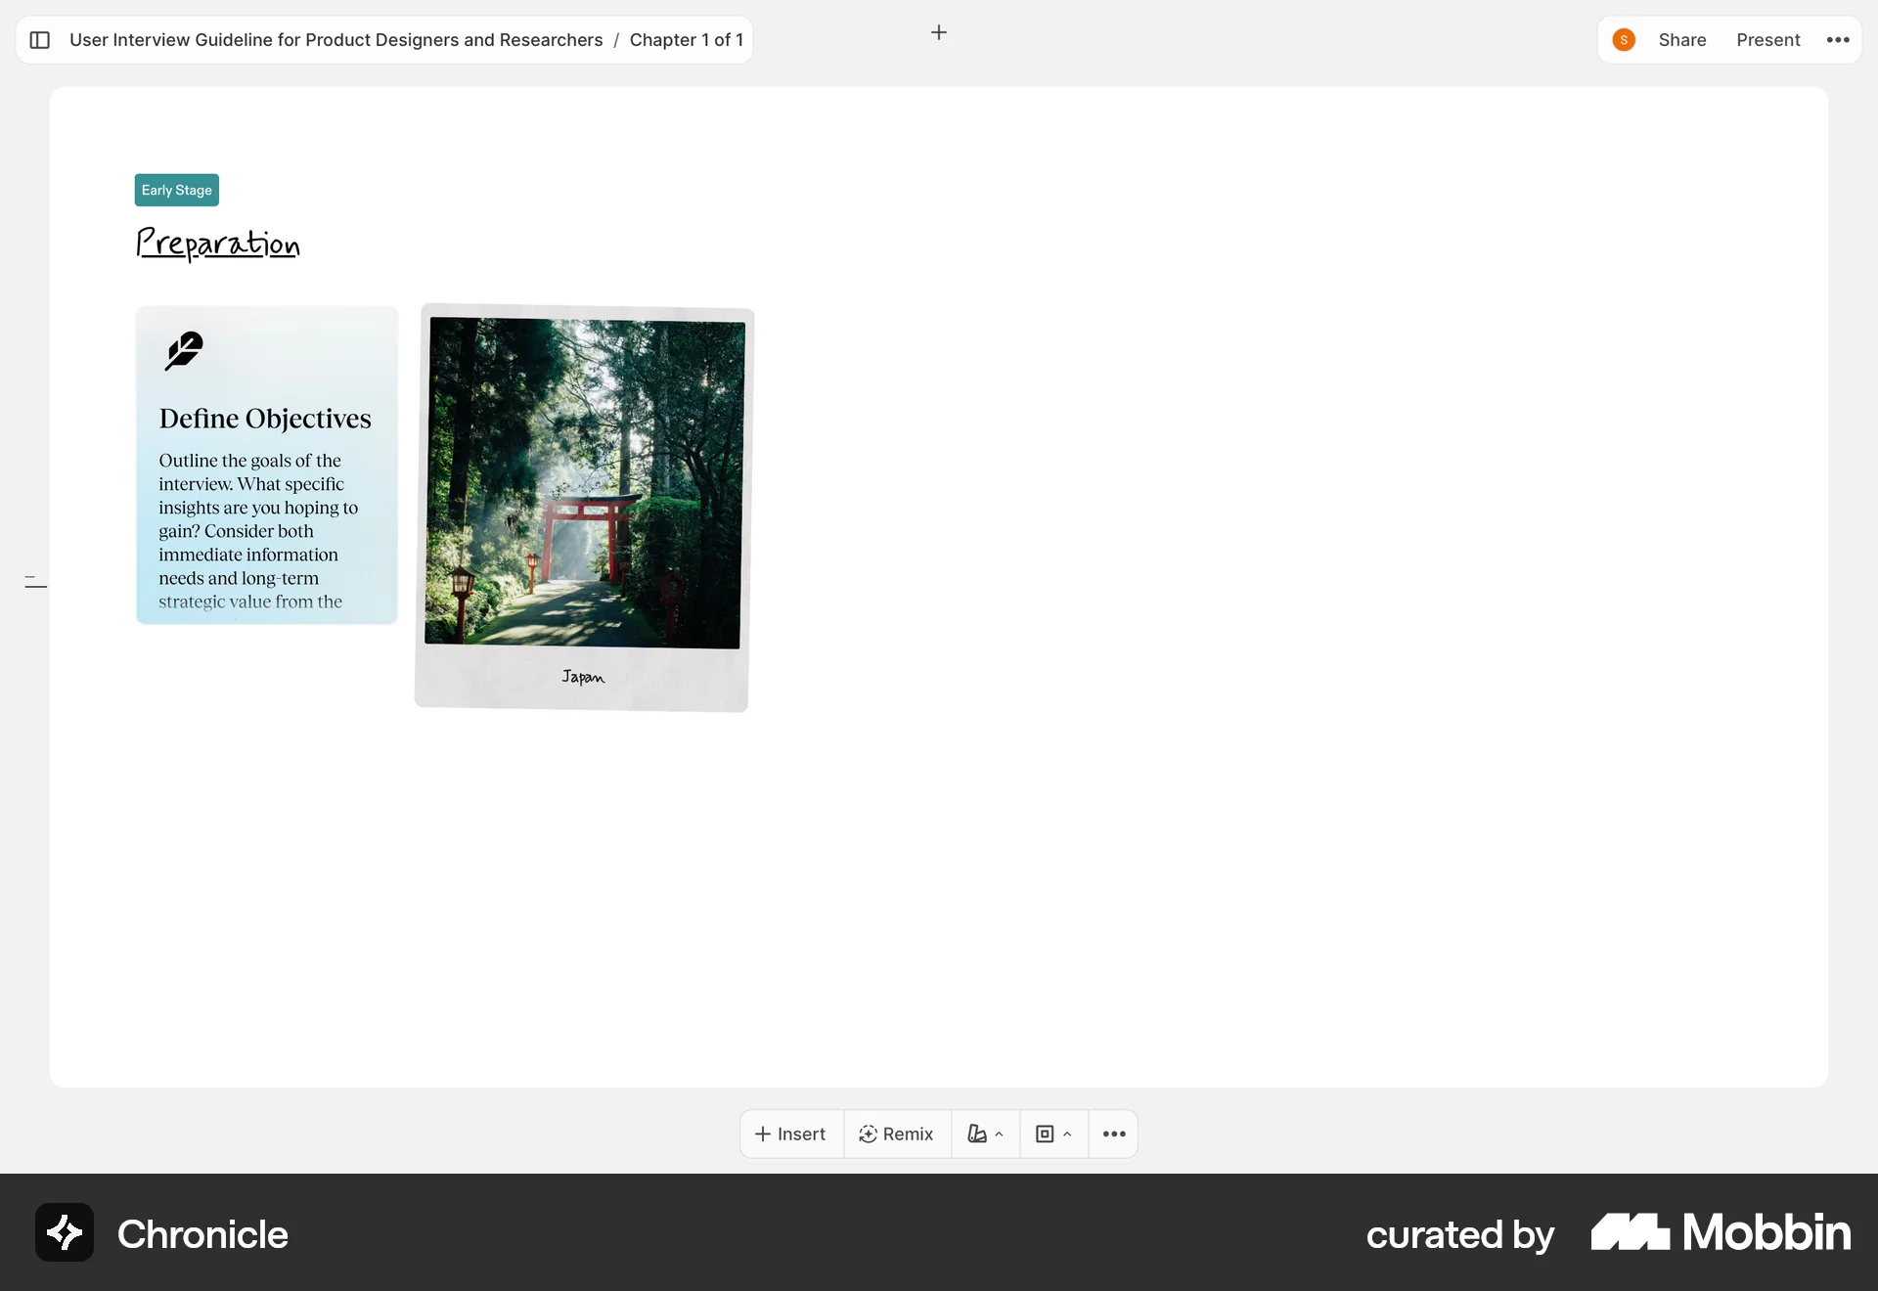
Task: Click your orange avatar in the top bar
Action: 1624,40
